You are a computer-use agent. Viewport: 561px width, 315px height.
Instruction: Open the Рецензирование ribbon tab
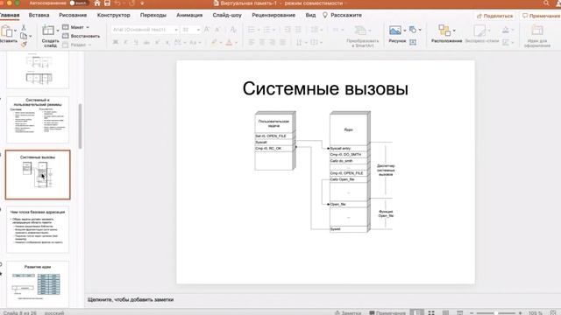tap(273, 16)
